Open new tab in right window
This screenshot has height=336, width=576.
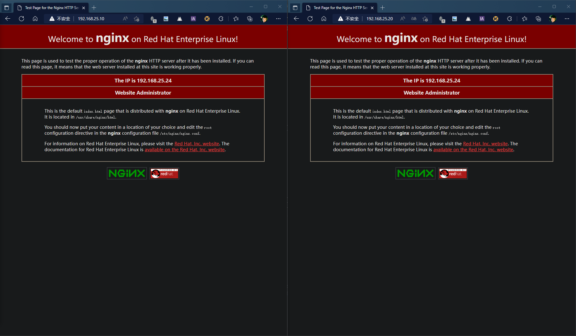[383, 7]
